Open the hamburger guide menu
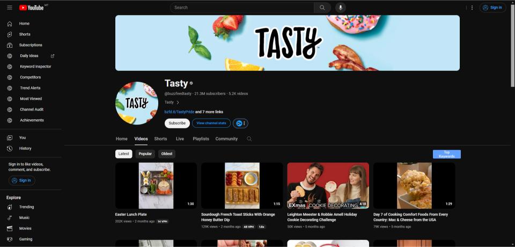Screen dimensions: 515x247 10,8
